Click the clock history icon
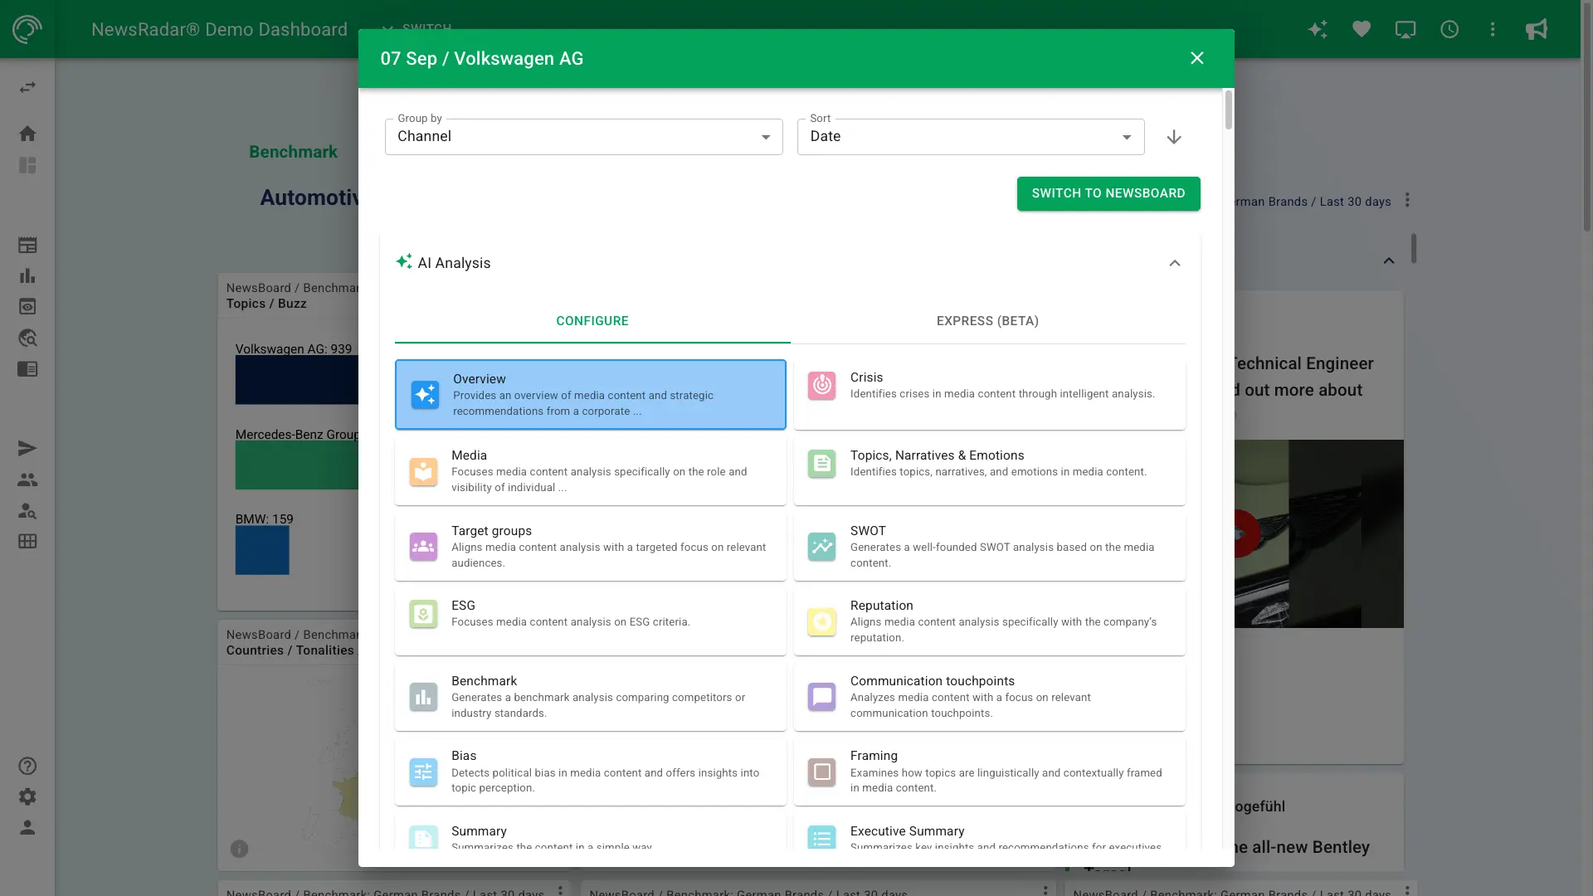The height and width of the screenshot is (896, 1593). [1449, 30]
